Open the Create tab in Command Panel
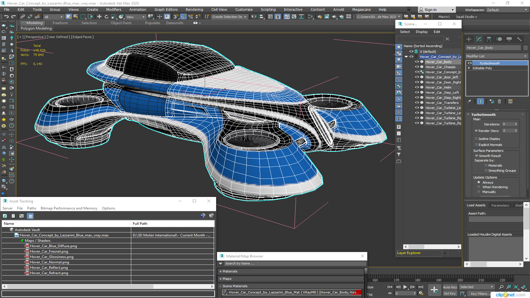 pyautogui.click(x=469, y=39)
